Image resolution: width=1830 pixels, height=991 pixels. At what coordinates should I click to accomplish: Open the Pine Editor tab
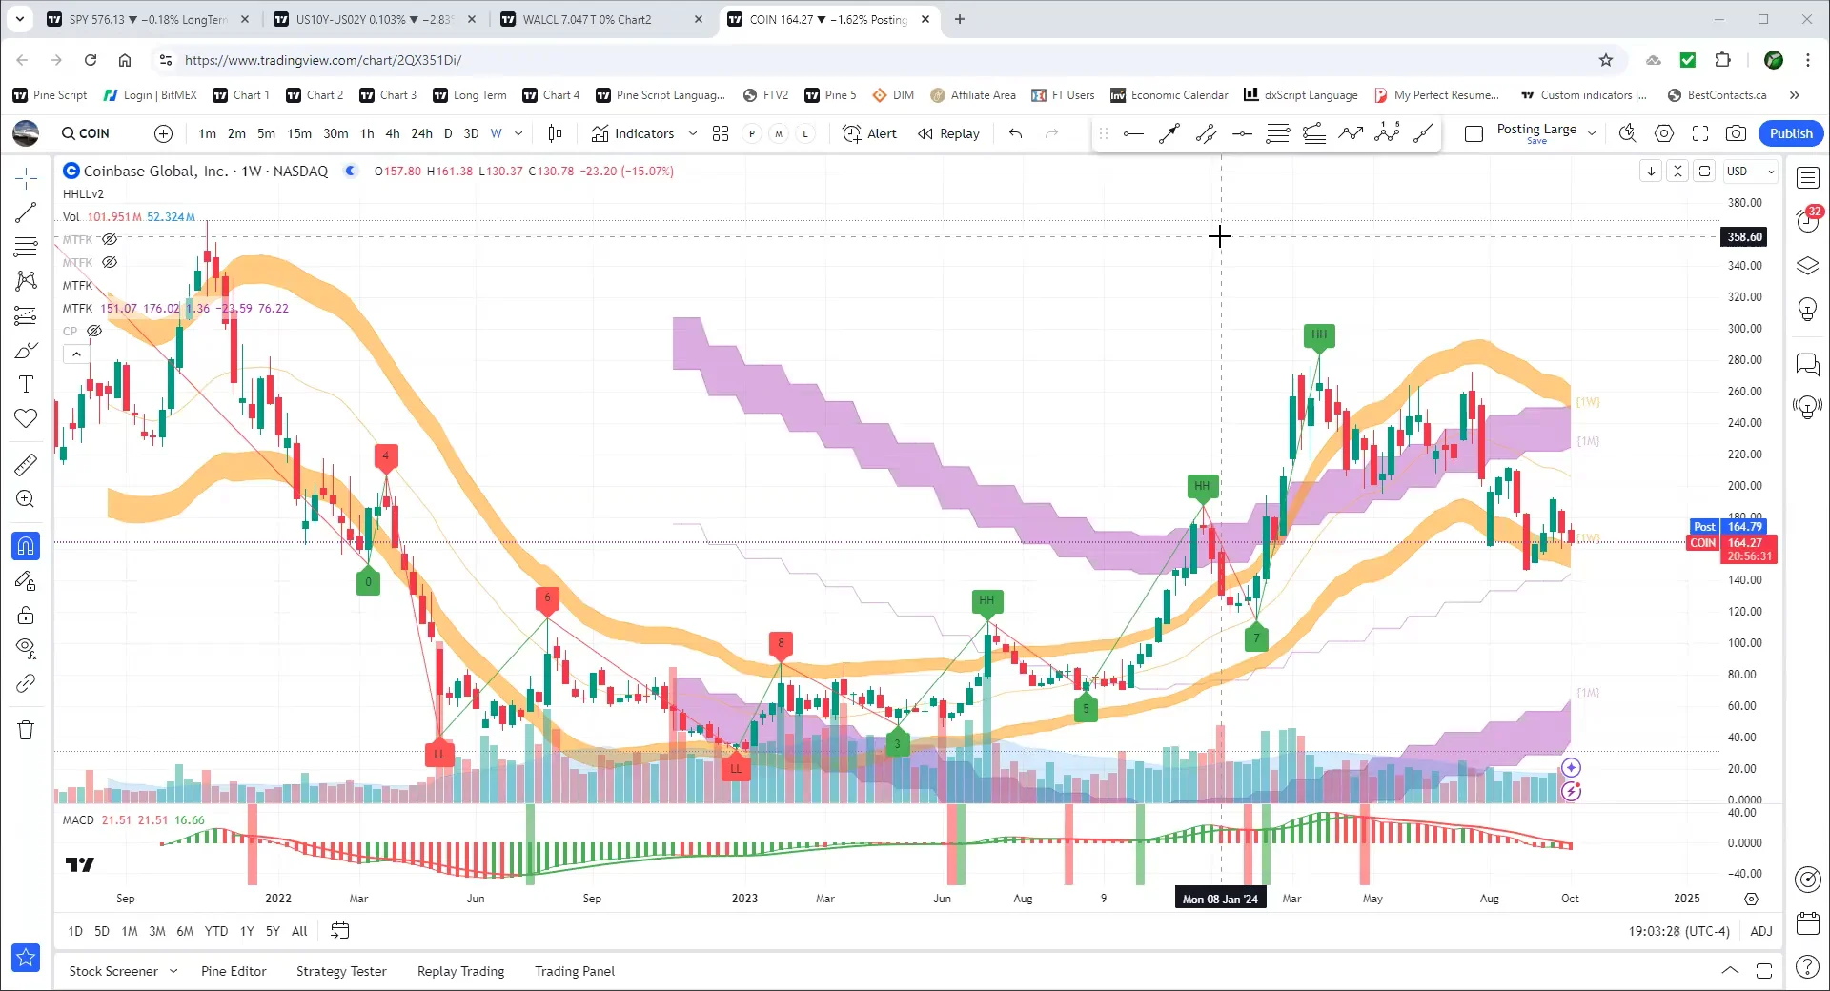pyautogui.click(x=234, y=971)
